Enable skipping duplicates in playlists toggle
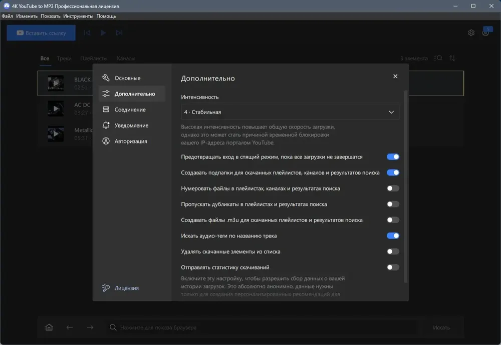 coord(393,204)
